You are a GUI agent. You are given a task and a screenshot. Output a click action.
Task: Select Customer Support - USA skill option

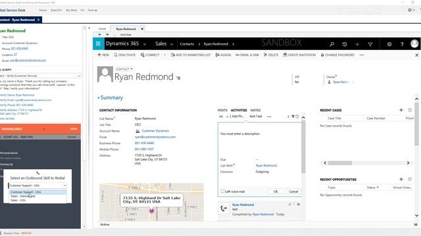(x=37, y=192)
